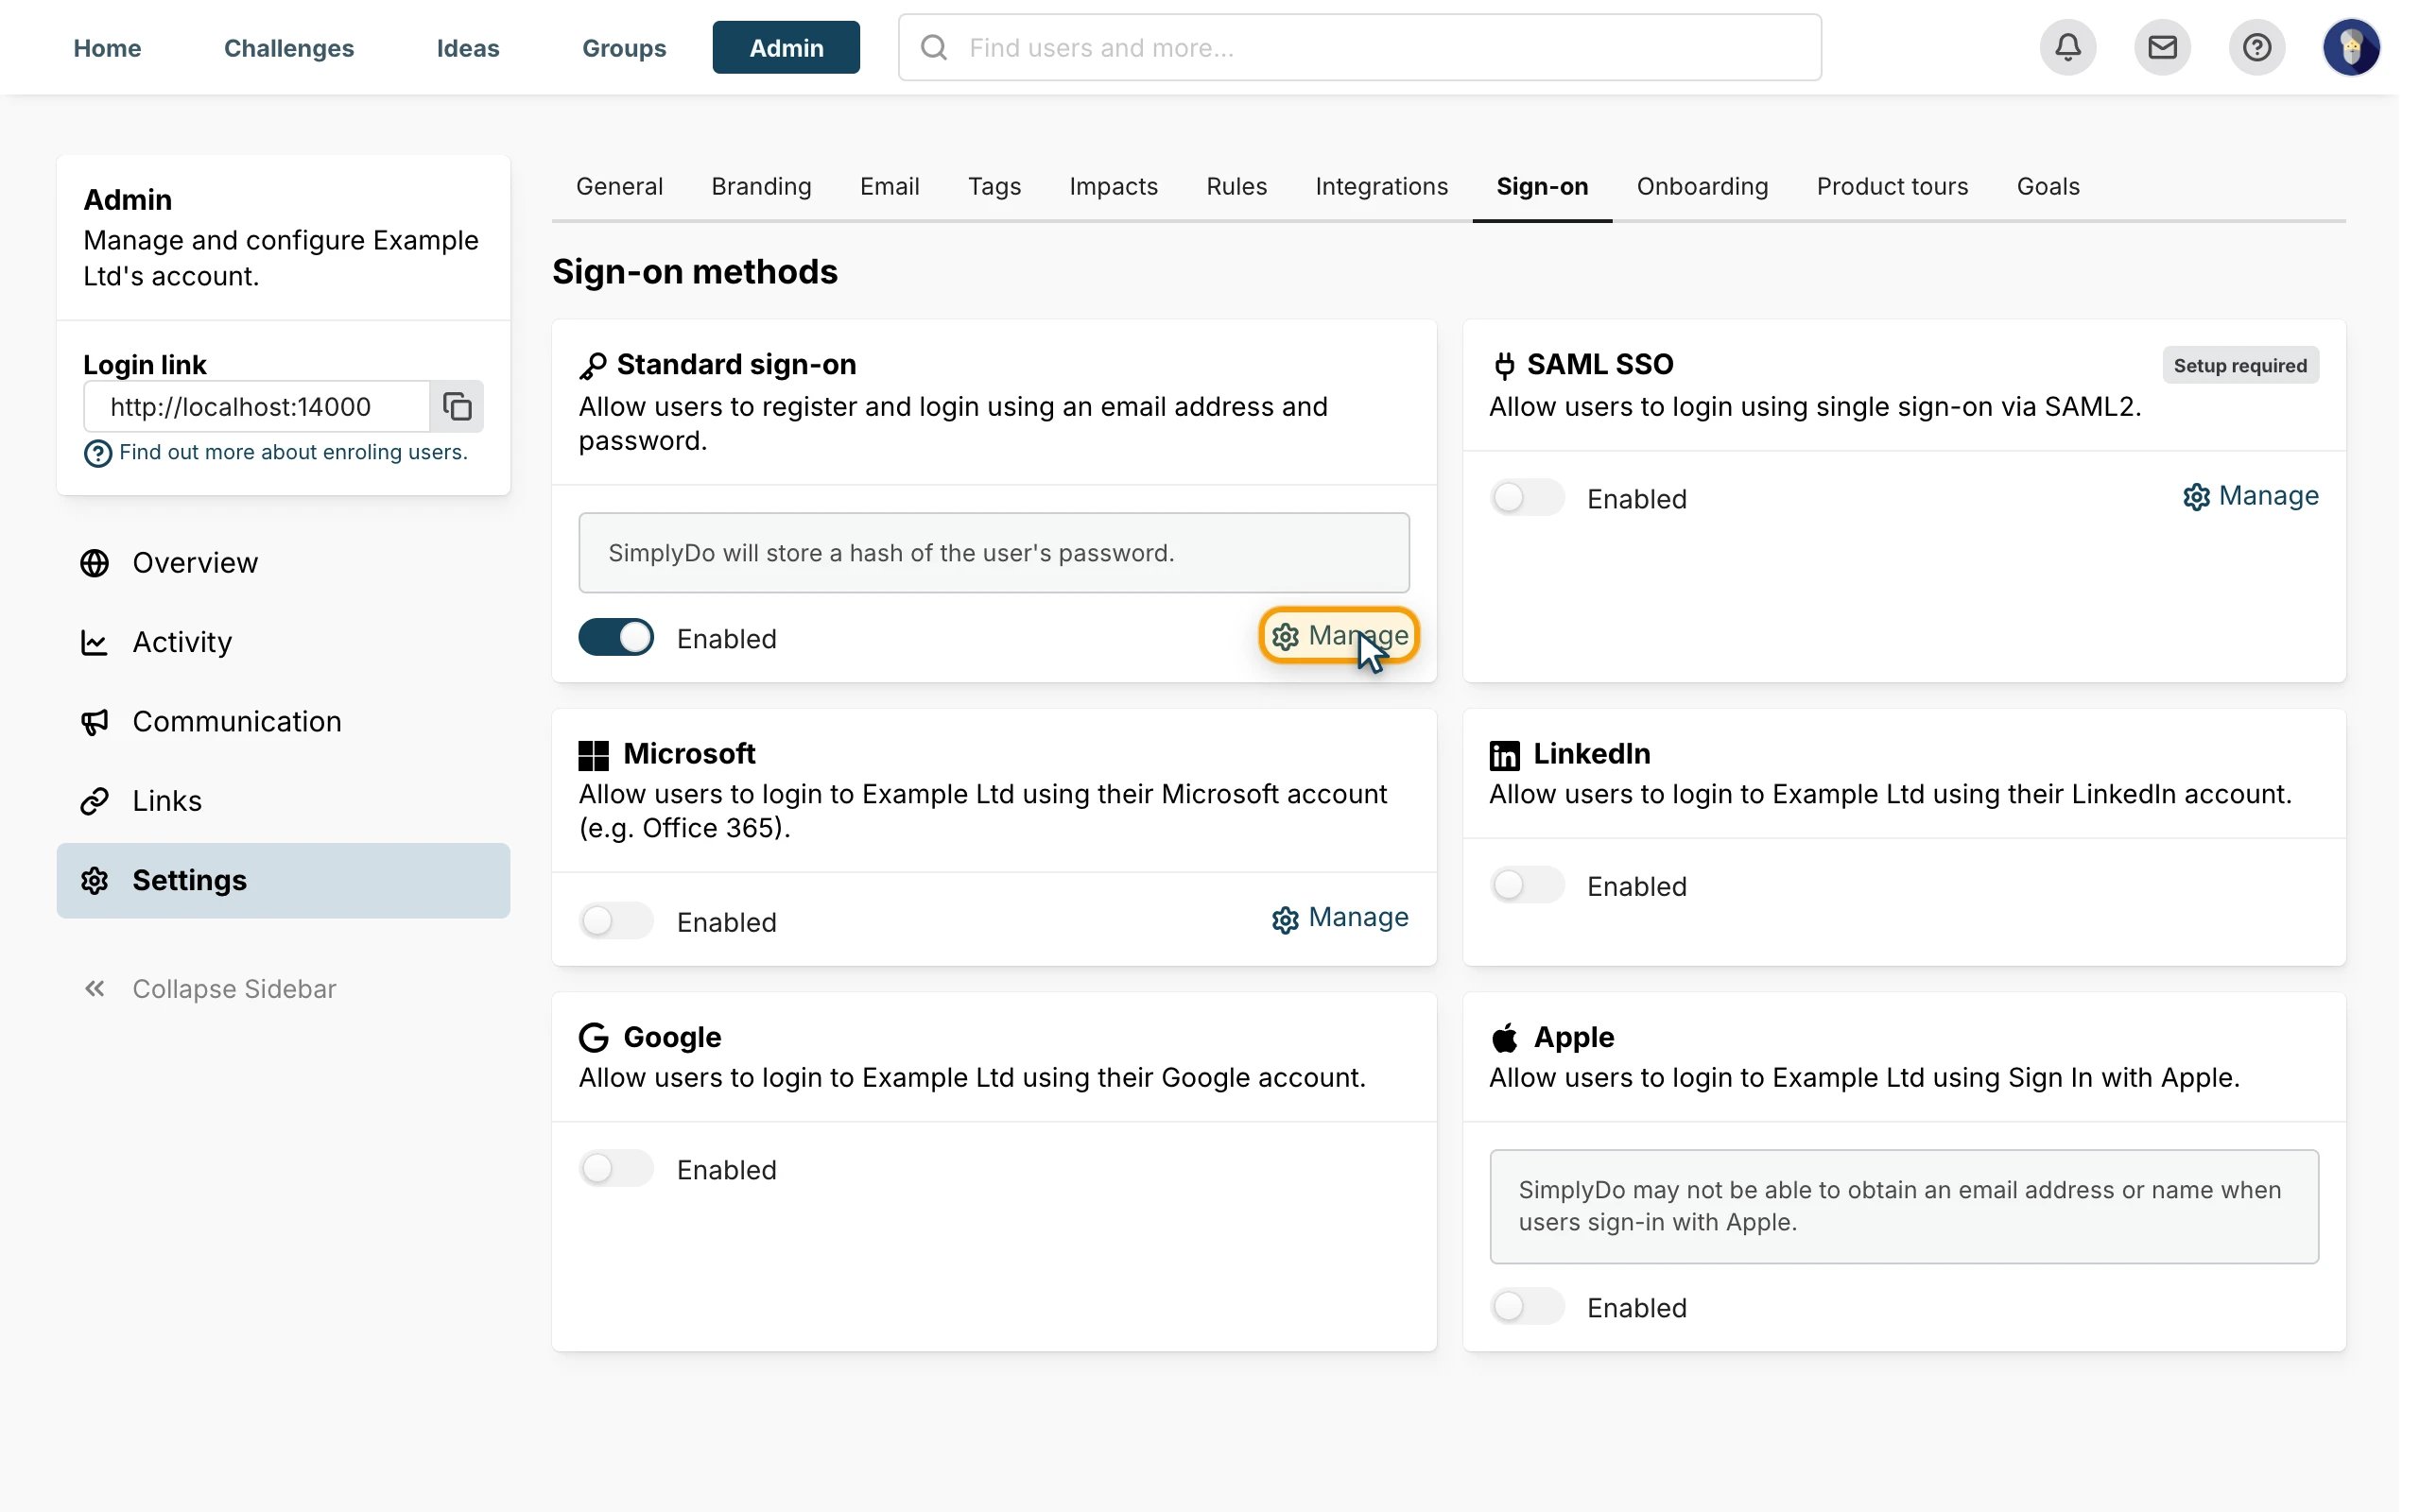Enable the LinkedIn sign-on toggle
Screen dimensions: 2420x1512
[x=1527, y=884]
